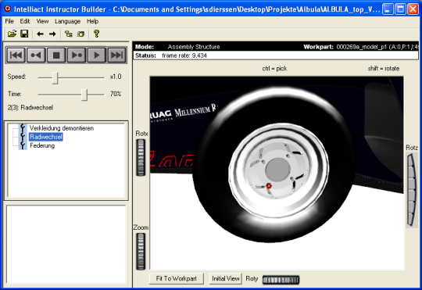Screen dimensions: 422x290
Task: Pick the red bolt on the wheel rim
Action: 269,185
